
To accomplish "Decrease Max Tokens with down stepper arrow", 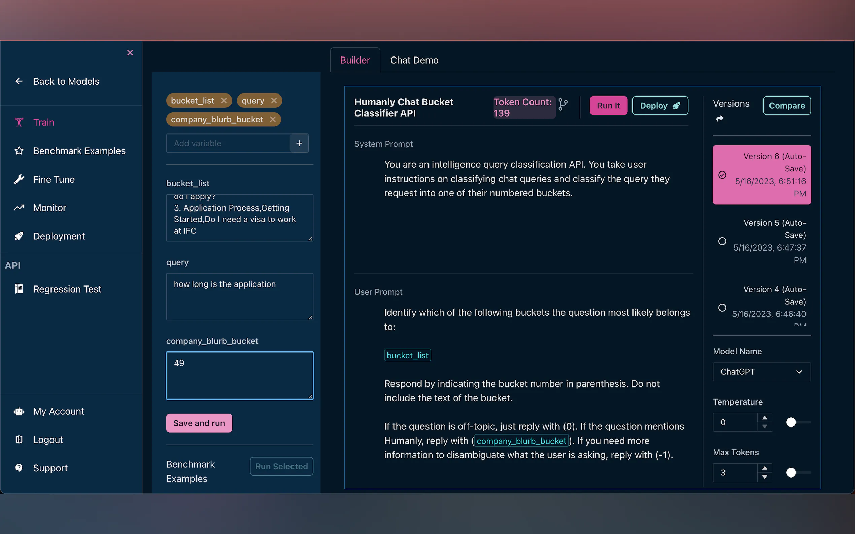I will pos(765,477).
